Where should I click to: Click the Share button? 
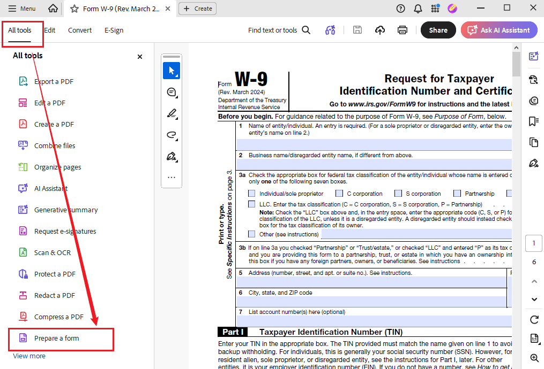pos(438,30)
